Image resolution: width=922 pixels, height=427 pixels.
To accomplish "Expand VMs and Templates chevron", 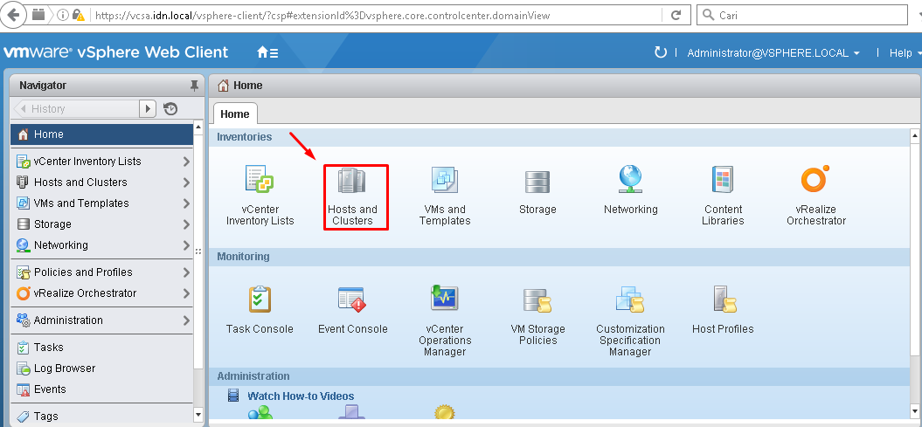I will click(x=186, y=203).
